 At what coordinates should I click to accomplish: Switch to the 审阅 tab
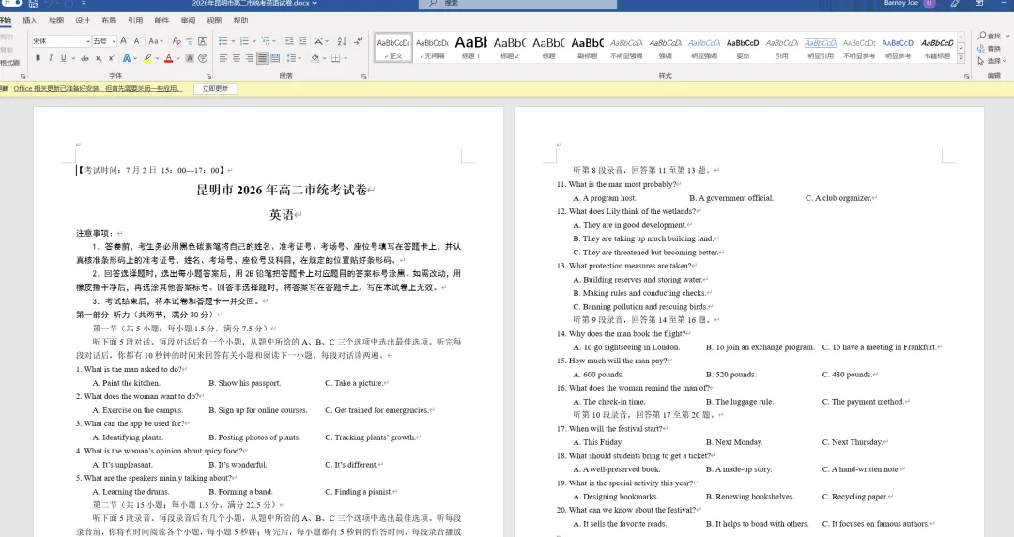coord(188,21)
